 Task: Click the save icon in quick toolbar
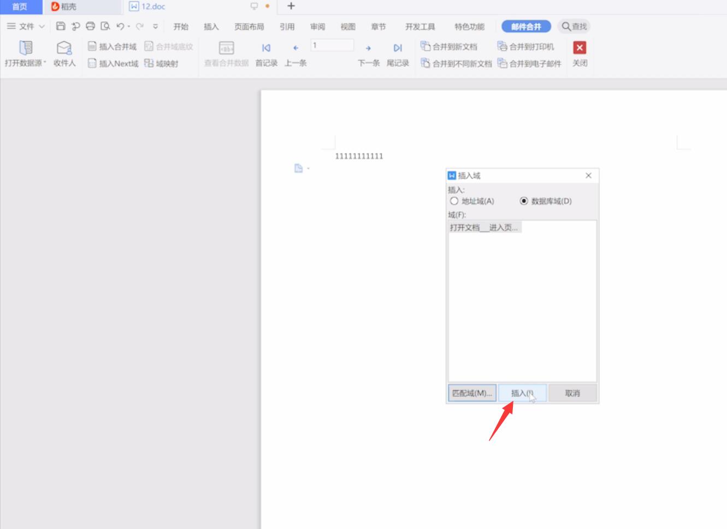click(x=61, y=26)
